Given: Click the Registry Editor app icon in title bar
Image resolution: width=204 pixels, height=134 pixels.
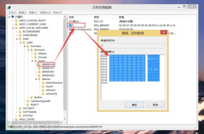Looking at the screenshot, I should (x=9, y=8).
